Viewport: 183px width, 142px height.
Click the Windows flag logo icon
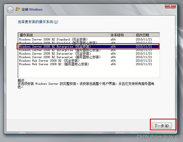tap(18, 10)
